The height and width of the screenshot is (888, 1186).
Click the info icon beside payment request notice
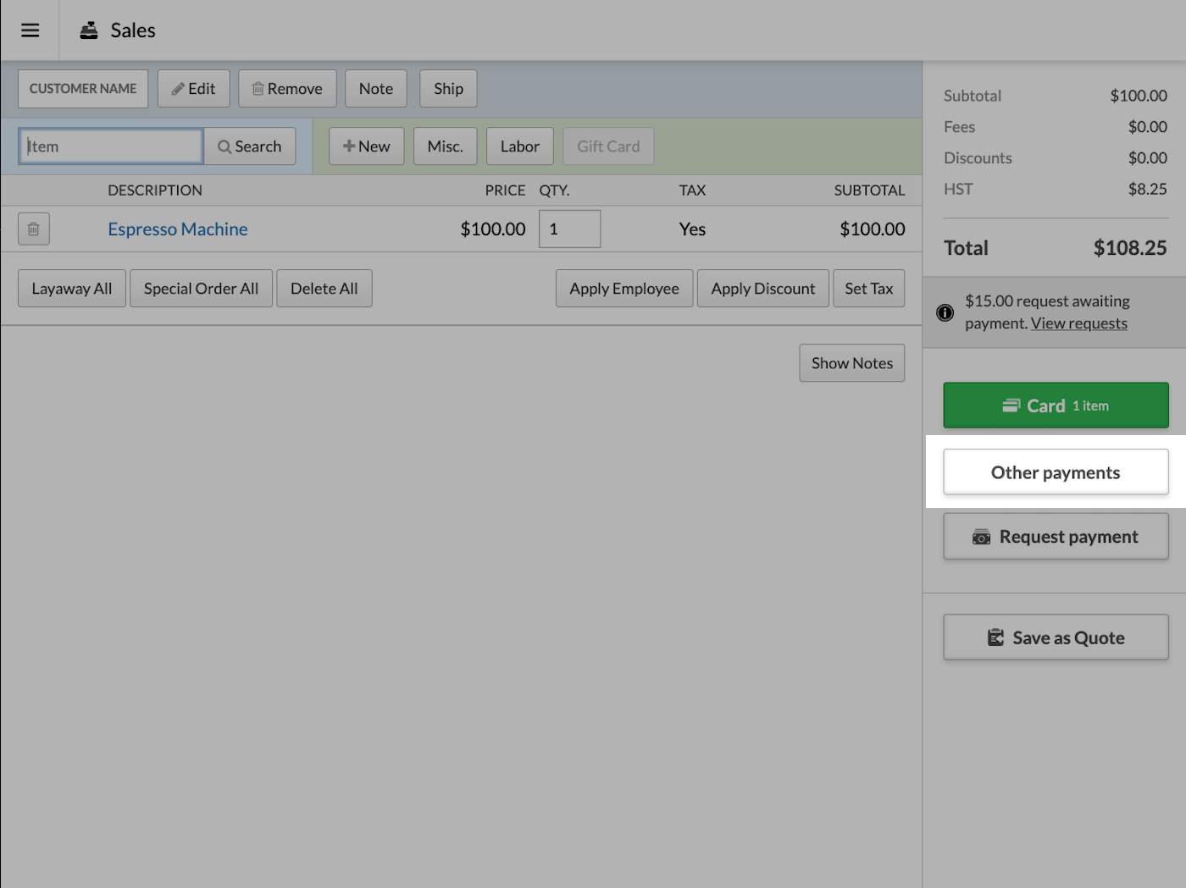click(945, 312)
